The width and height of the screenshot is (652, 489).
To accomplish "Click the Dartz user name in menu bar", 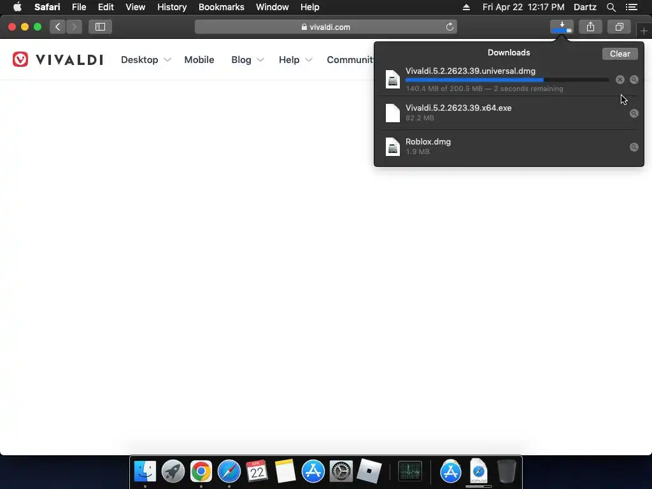I will click(585, 7).
